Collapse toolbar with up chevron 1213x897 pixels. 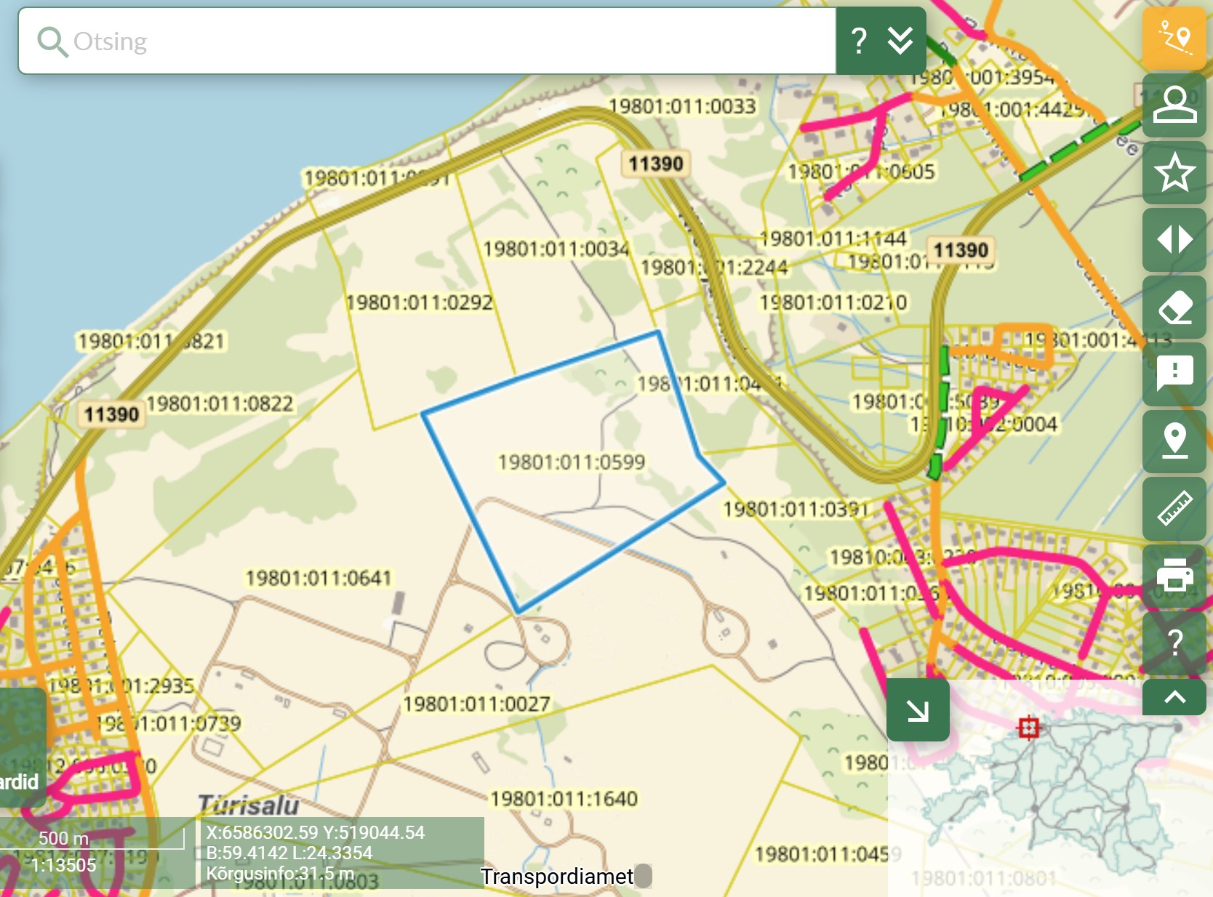click(1174, 697)
